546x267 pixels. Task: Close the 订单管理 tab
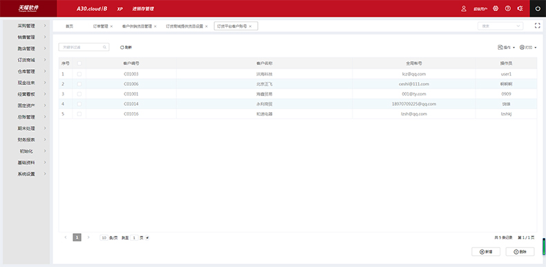(111, 26)
